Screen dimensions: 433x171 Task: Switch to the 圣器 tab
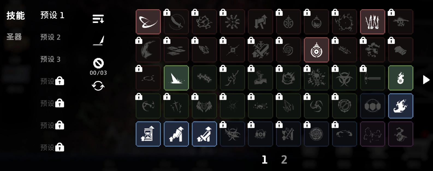tap(14, 37)
